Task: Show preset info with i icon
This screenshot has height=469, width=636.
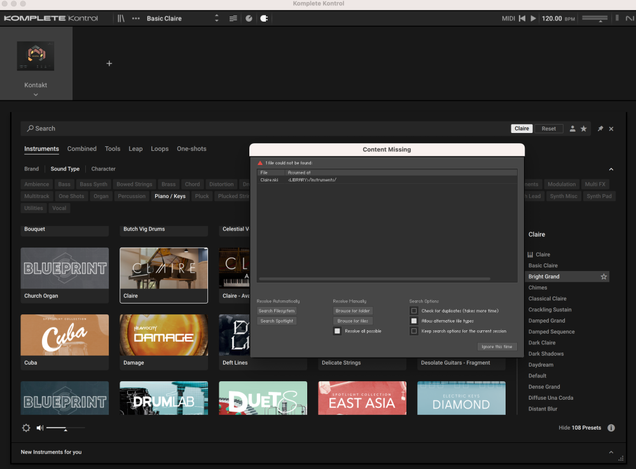Action: click(x=611, y=428)
